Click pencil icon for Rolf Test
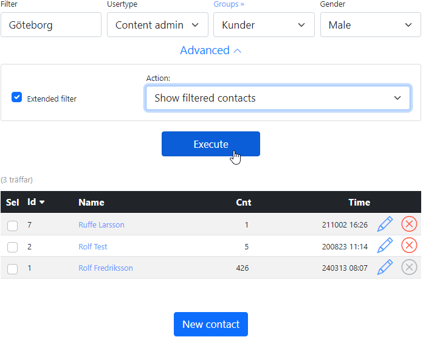 (x=385, y=246)
